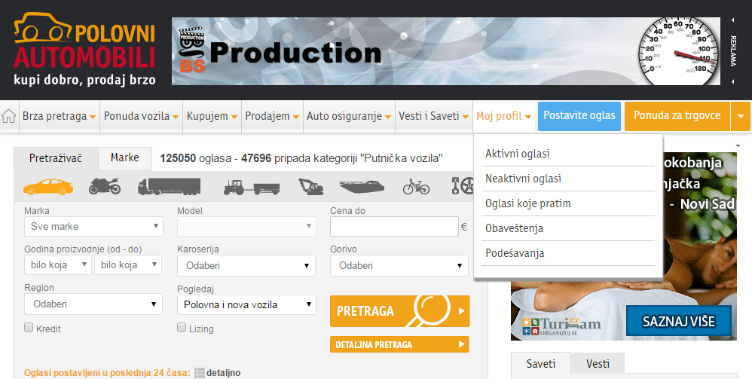Open the first production year 'bilo koja' dropdown
This screenshot has width=752, height=379.
point(57,264)
